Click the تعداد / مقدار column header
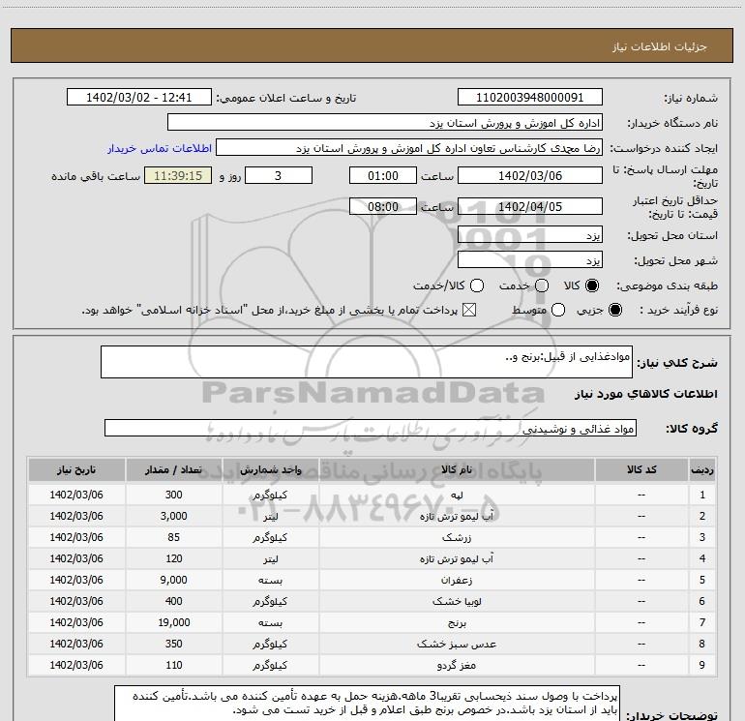 click(173, 469)
